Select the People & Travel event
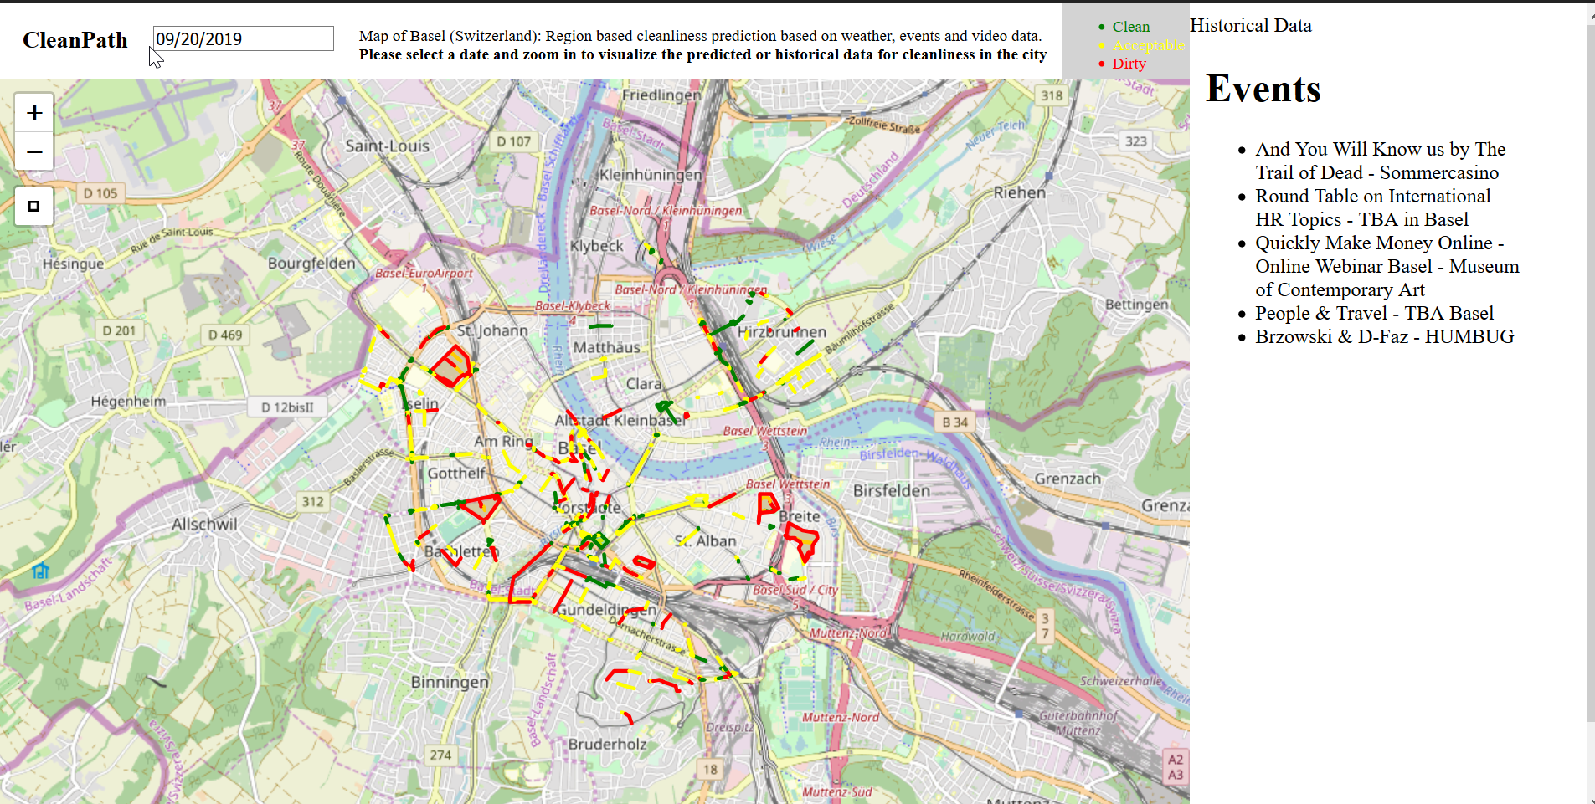 [1374, 313]
